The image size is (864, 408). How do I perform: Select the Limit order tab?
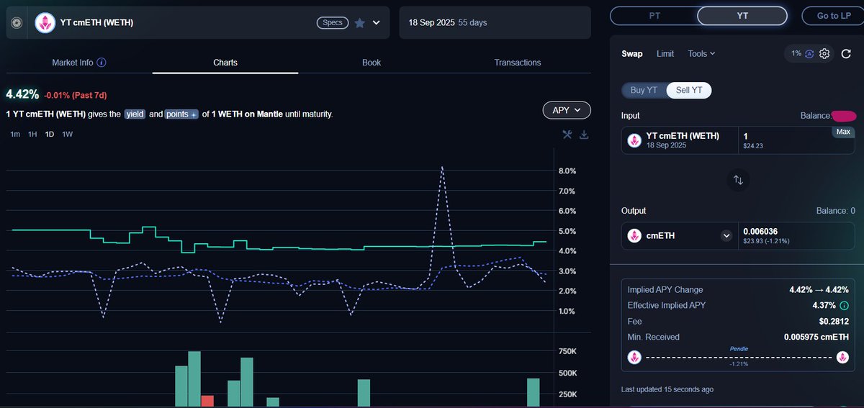pyautogui.click(x=665, y=53)
